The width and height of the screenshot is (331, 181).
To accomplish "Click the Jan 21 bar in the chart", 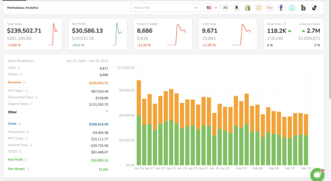I will point(171,127).
